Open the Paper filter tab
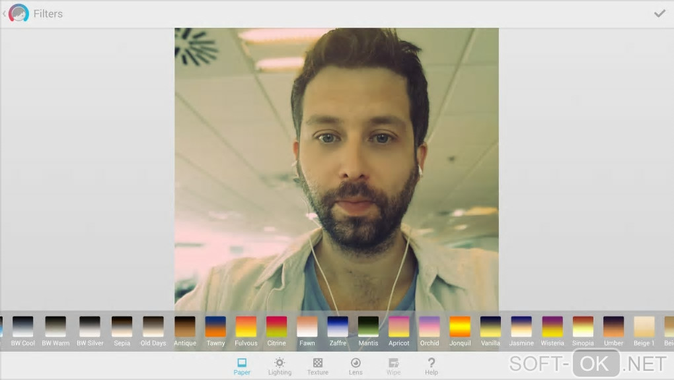Viewport: 674px width, 380px height. click(x=242, y=367)
